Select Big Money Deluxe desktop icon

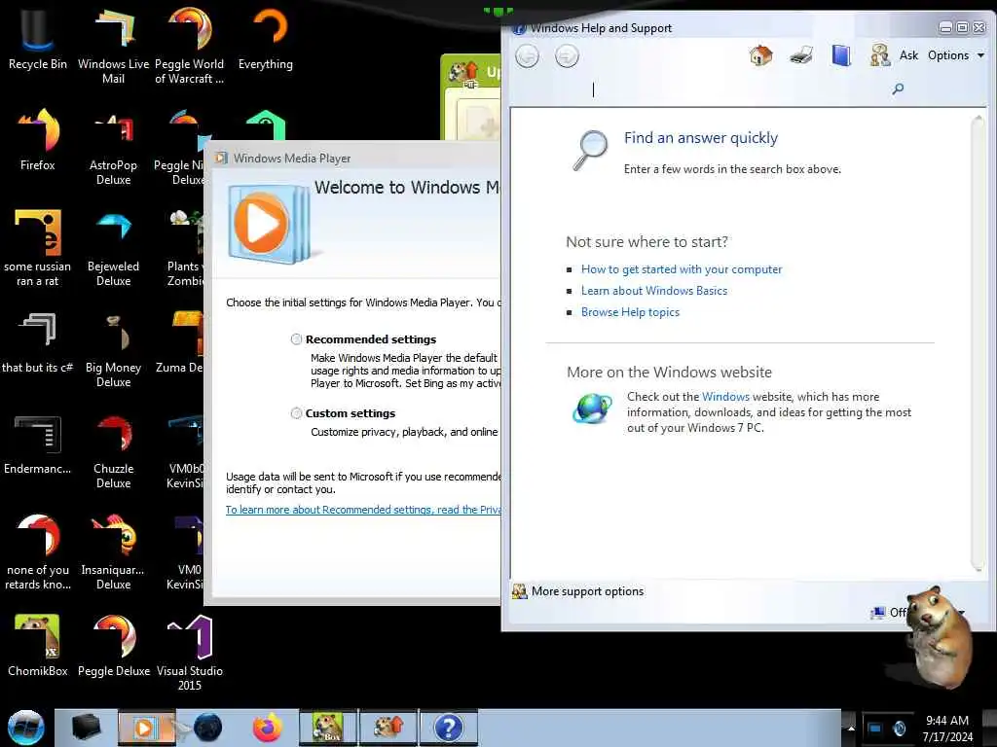pos(113,349)
